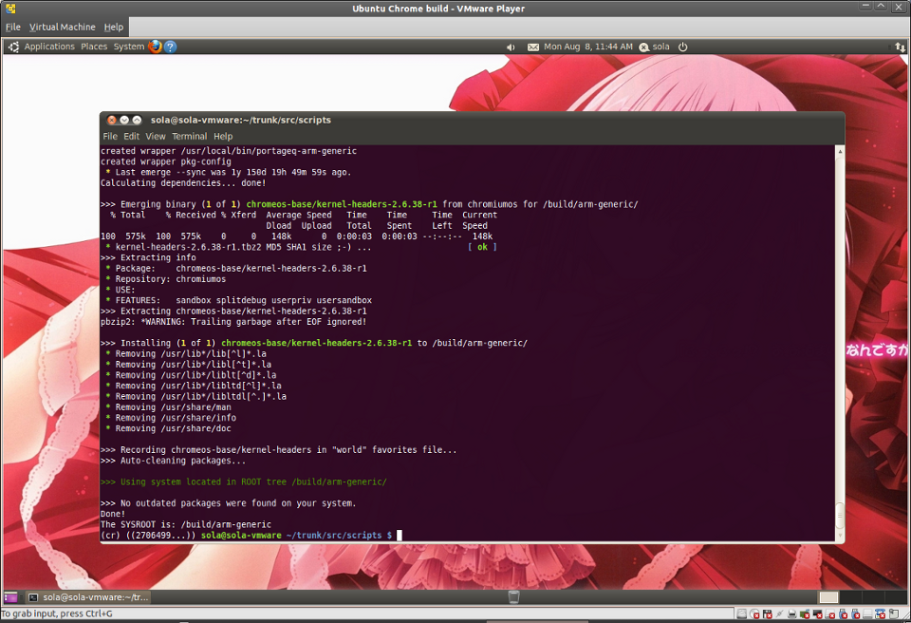Click the VMware printer device icon

pyautogui.click(x=791, y=614)
